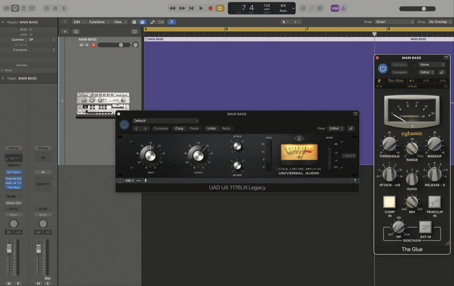Image resolution: width=454 pixels, height=286 pixels.
Task: Click the count-in 1234 button
Action: (334, 8)
